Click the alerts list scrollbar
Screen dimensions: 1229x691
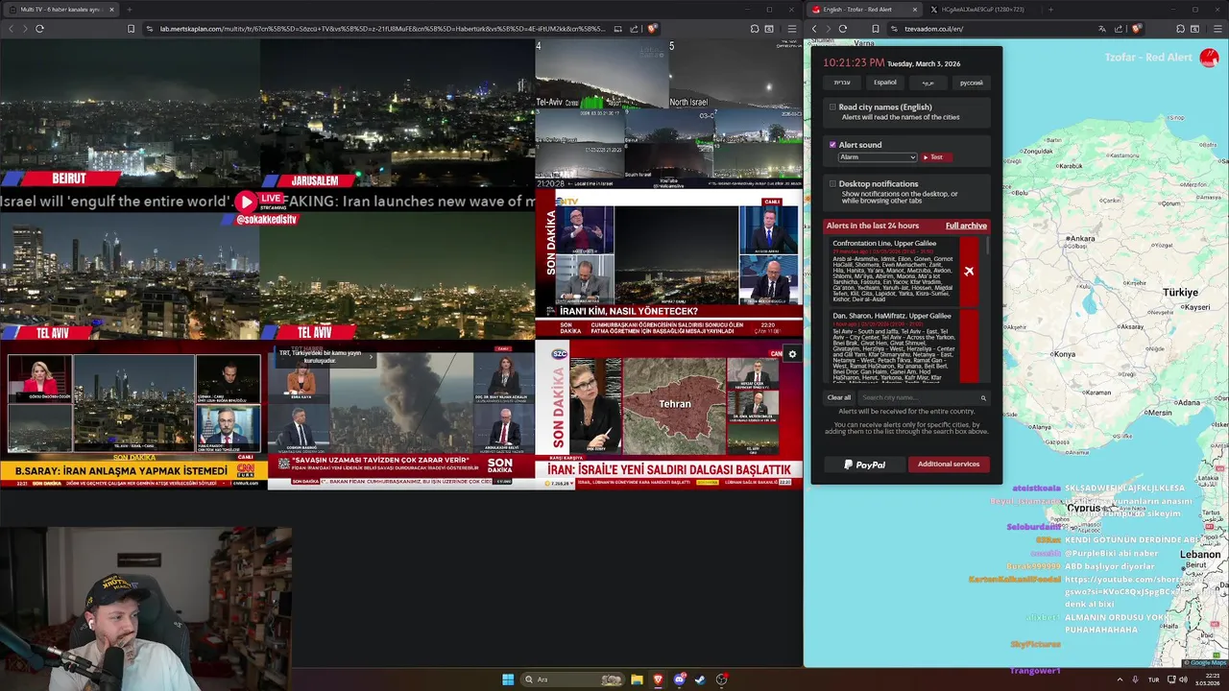(986, 246)
